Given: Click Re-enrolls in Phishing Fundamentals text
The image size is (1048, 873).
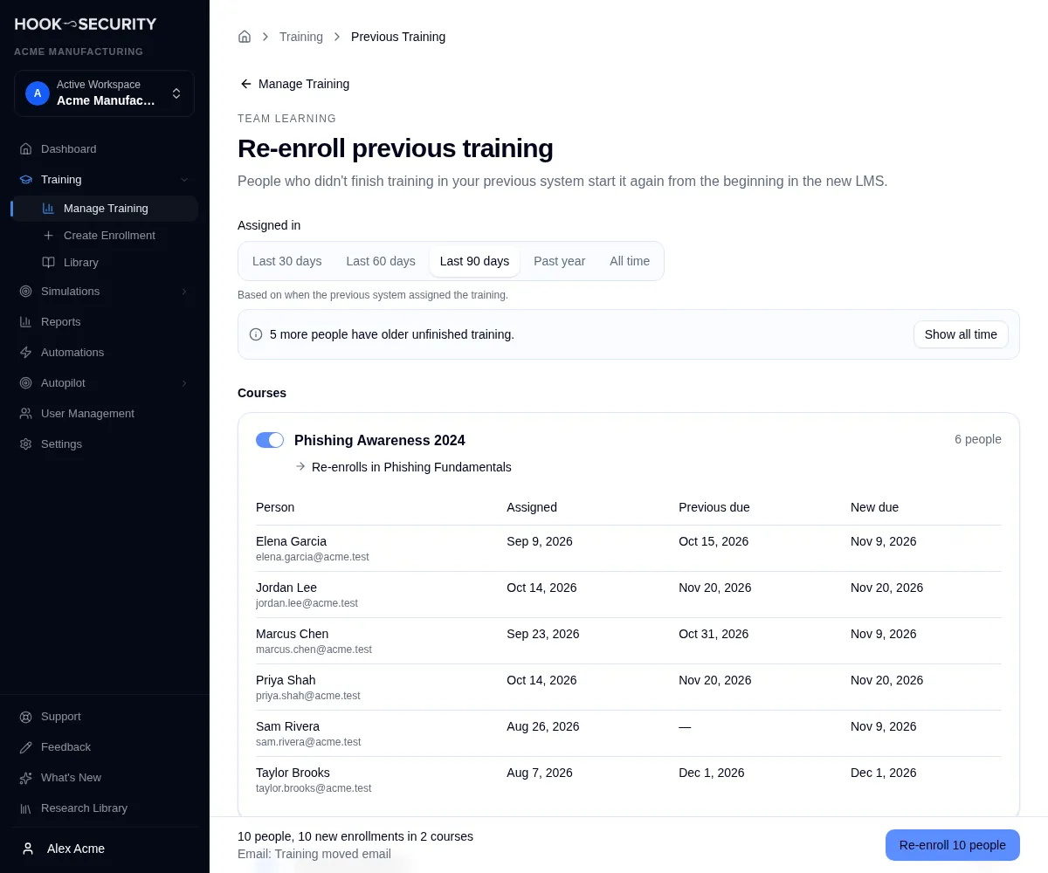Looking at the screenshot, I should coord(411,467).
